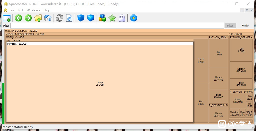This screenshot has height=131, width=256.
Task: Close the inner view window
Action: 252,10
